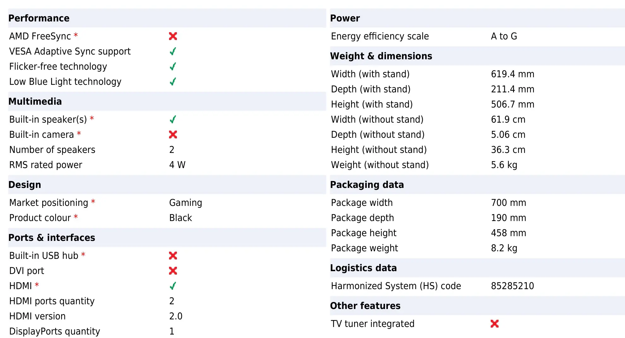
Task: Click the red cross beside AMD FreeSync
Action: pyautogui.click(x=173, y=36)
